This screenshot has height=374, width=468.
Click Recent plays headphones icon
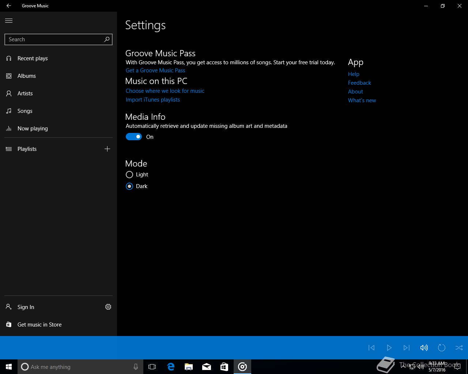point(9,58)
